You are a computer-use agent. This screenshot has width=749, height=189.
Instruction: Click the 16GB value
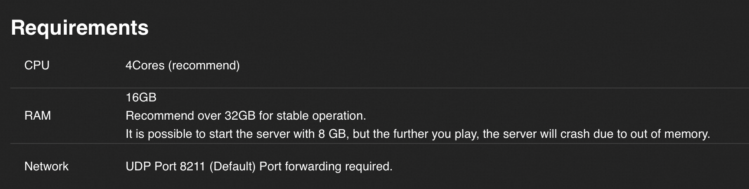point(141,98)
